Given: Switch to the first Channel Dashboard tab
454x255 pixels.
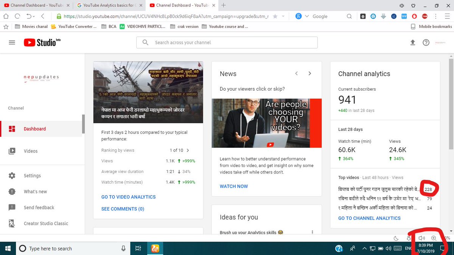Looking at the screenshot, I should pyautogui.click(x=37, y=5).
